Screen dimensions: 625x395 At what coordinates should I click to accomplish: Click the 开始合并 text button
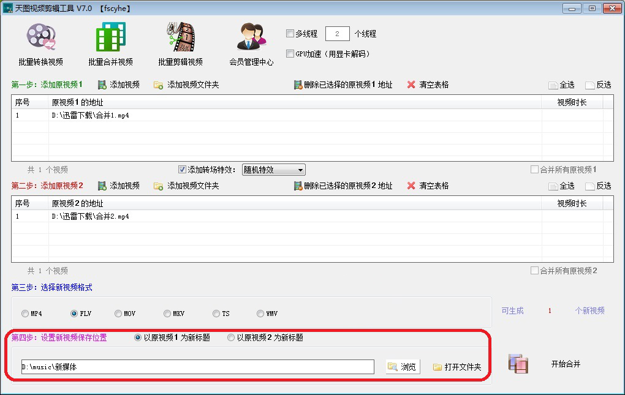[x=566, y=364]
